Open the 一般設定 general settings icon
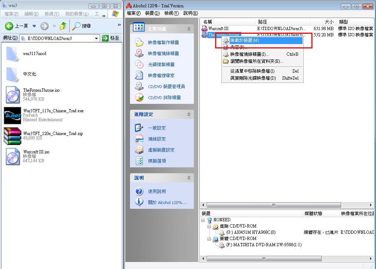The image size is (376, 269). pyautogui.click(x=139, y=128)
